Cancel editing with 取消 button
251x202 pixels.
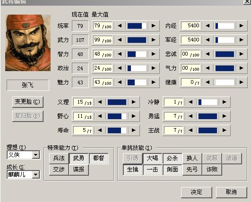[231, 192]
